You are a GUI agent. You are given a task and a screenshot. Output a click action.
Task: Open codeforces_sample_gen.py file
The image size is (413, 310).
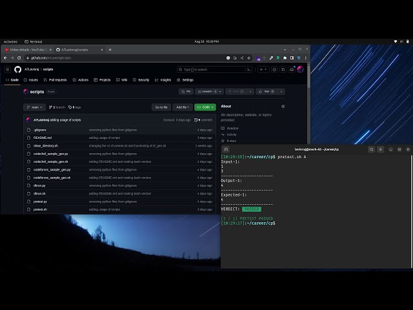pyautogui.click(x=52, y=170)
